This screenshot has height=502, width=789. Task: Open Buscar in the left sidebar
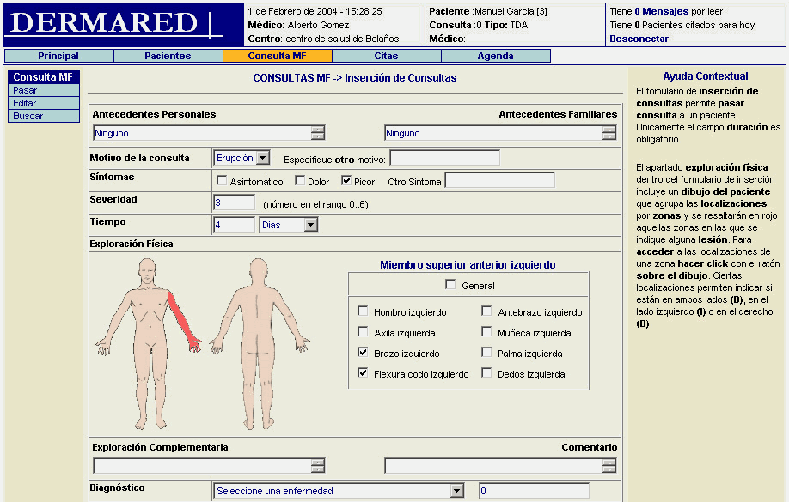[x=28, y=116]
